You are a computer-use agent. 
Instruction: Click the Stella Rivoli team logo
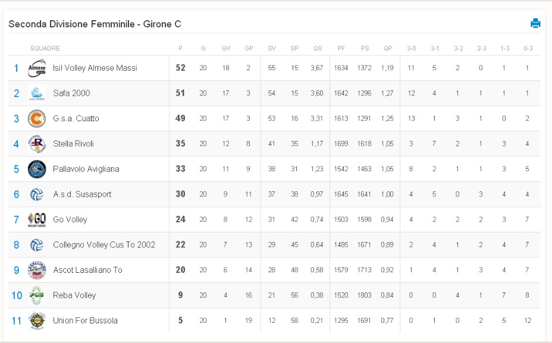37,144
